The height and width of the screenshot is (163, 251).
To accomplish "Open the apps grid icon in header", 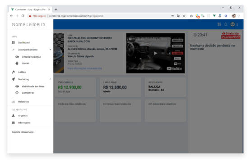I will 219,24.
